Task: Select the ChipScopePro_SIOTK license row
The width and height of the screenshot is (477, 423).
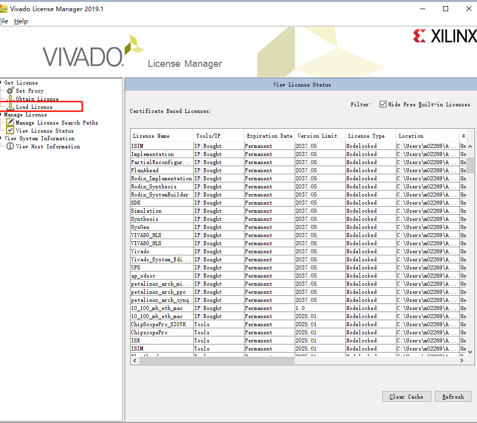Action: pyautogui.click(x=298, y=324)
